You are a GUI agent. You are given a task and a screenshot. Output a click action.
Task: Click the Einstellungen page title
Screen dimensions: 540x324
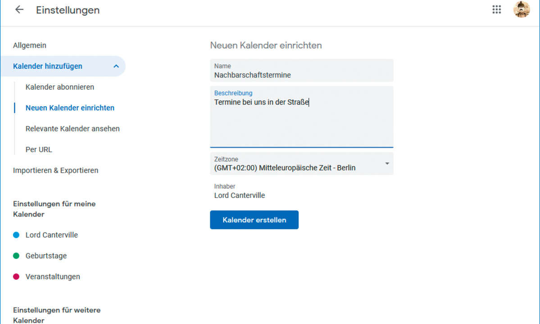click(x=68, y=10)
